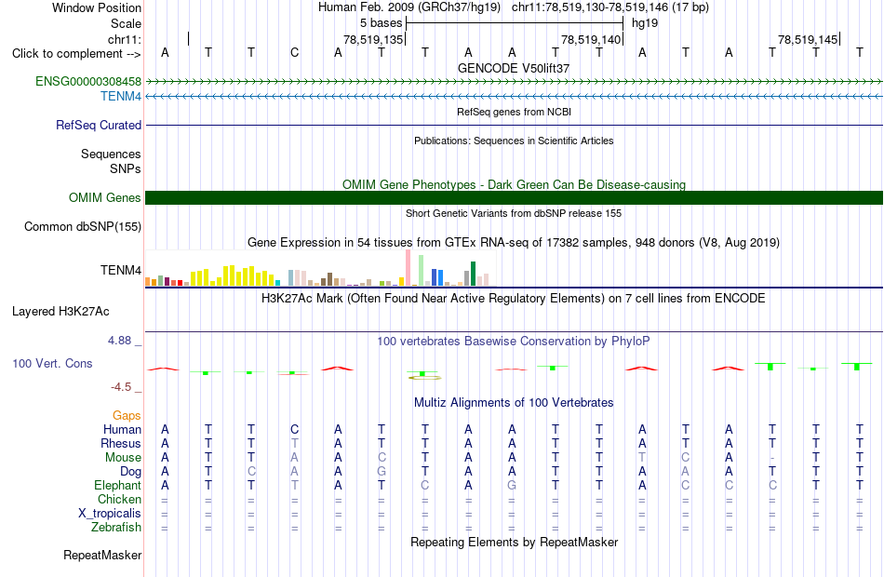Image resolution: width=884 pixels, height=577 pixels.
Task: Select the Mouse species label
Action: coord(123,458)
